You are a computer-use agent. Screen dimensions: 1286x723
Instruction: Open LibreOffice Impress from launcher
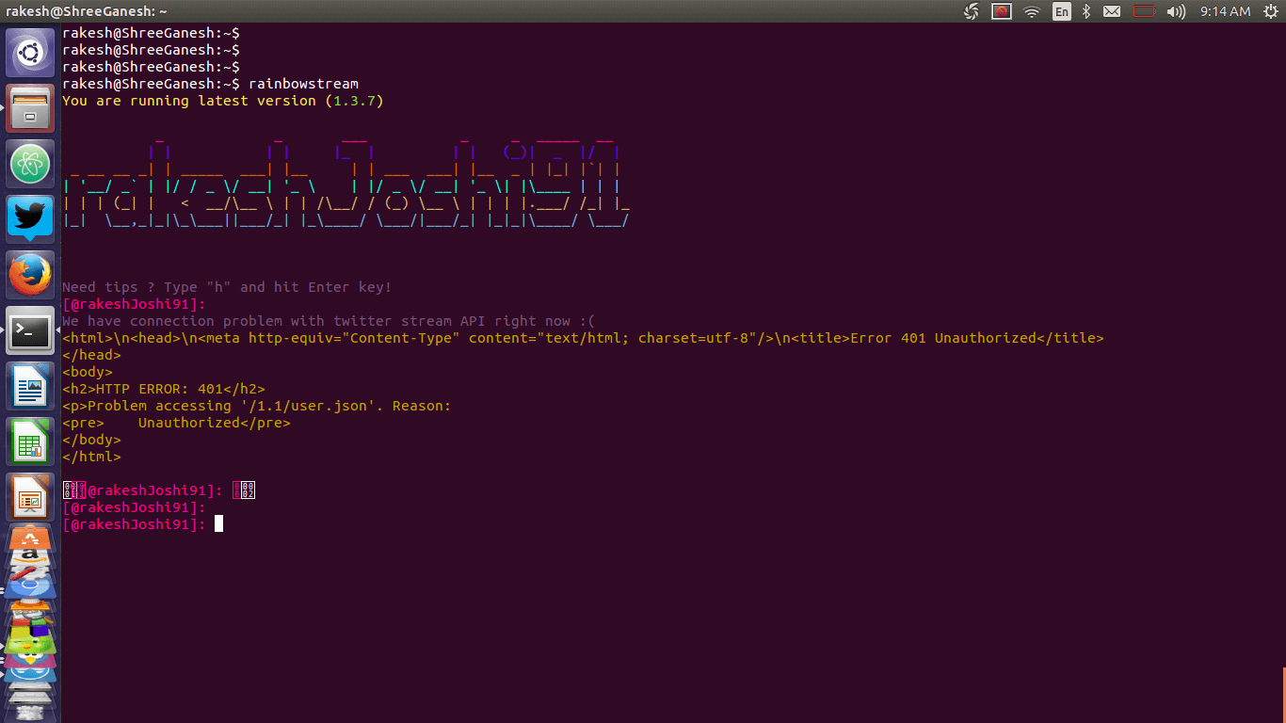coord(30,497)
